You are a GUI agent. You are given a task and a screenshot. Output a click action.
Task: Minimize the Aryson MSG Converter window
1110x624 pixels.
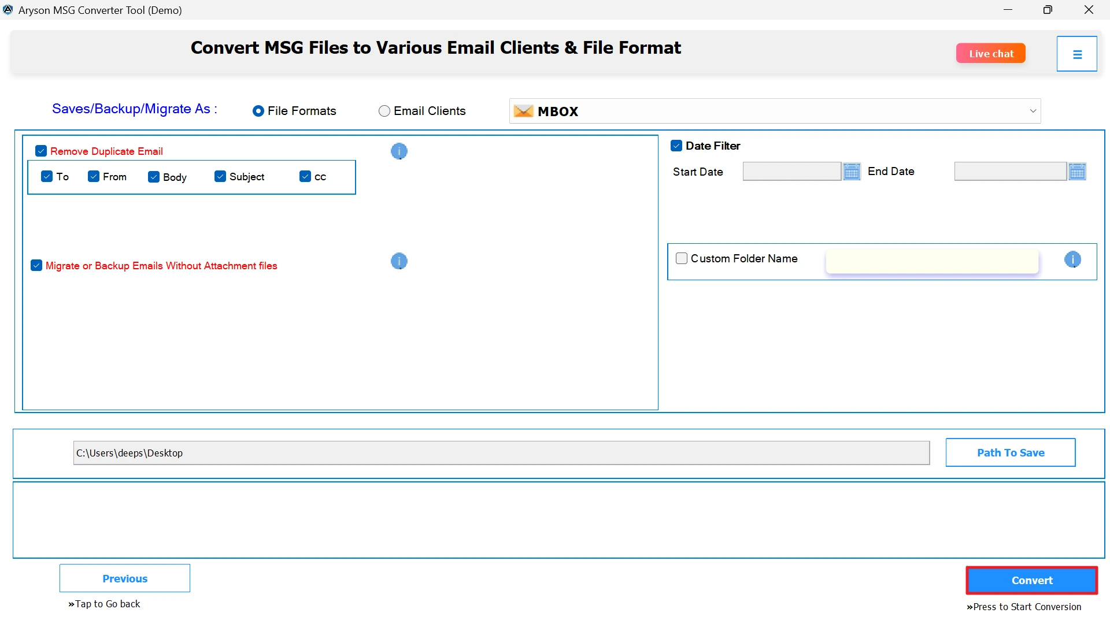[1008, 10]
